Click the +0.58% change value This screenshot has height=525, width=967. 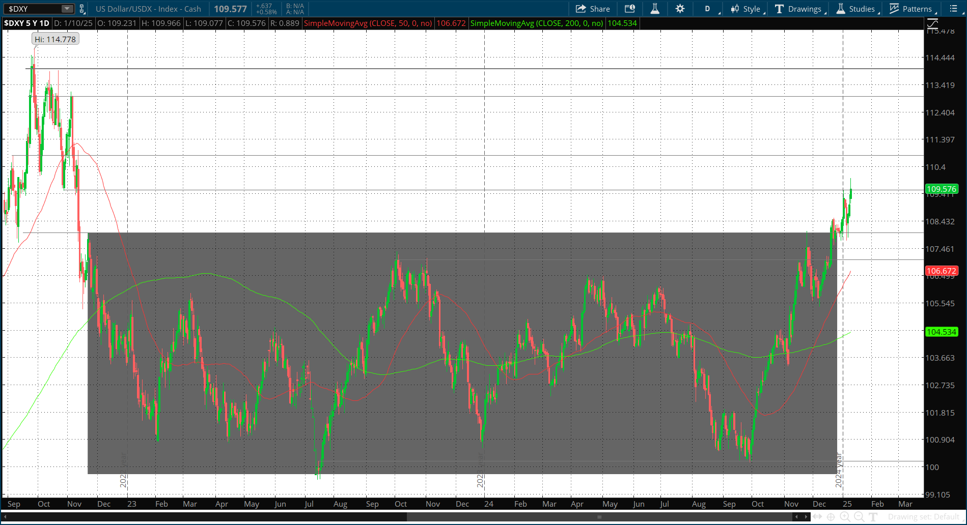point(266,12)
